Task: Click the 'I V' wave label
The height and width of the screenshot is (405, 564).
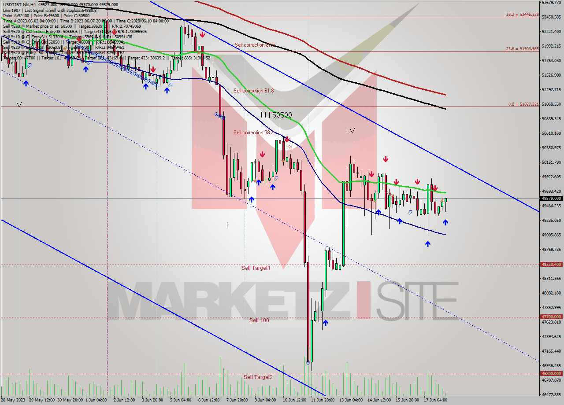Action: coord(350,131)
